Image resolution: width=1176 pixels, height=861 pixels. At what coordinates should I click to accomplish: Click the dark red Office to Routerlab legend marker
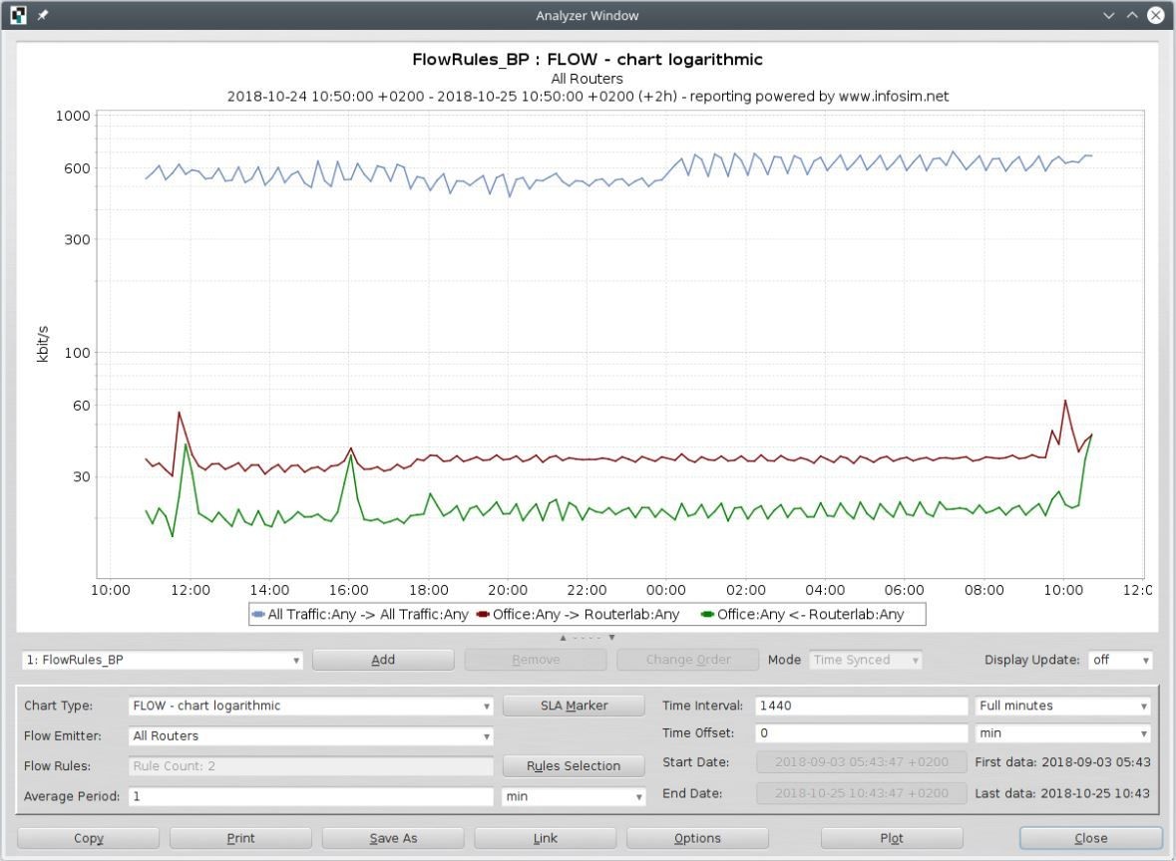483,615
